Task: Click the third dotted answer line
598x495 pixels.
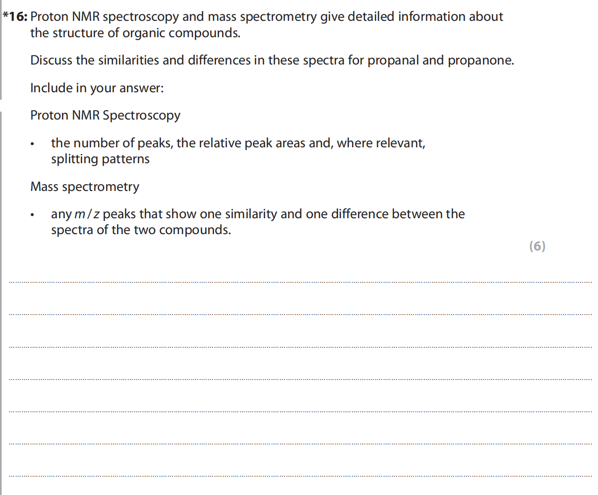Action: tap(300, 347)
